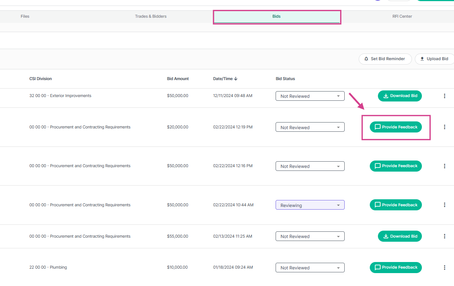Open kebab menu for 02/22/2024 12:16 PM row

444,166
